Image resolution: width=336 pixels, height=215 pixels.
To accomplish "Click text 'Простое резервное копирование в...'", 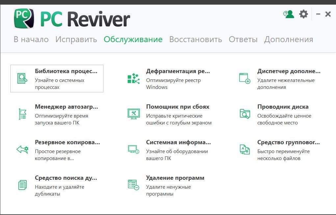I will [x=58, y=155].
